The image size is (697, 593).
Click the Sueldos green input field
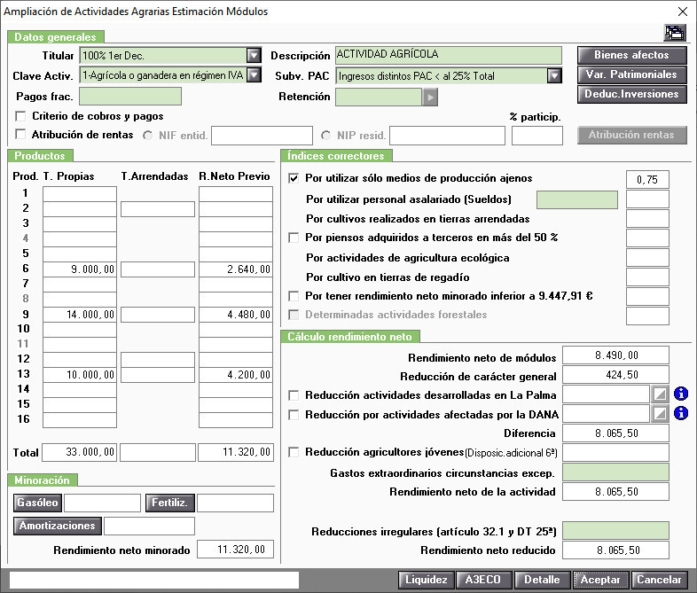pyautogui.click(x=577, y=200)
